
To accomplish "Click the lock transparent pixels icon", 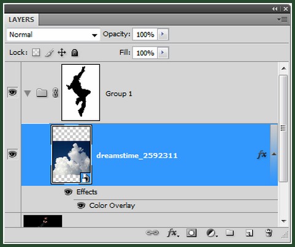I will coord(36,53).
